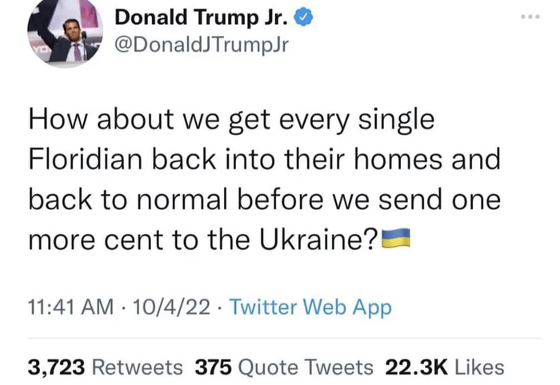Click the 3,723 retweet count

[x=56, y=367]
